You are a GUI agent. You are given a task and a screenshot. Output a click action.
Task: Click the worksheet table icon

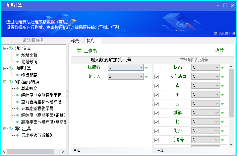79,51
